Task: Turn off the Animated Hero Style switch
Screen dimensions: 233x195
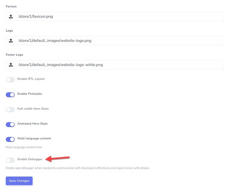Action: pos(10,125)
